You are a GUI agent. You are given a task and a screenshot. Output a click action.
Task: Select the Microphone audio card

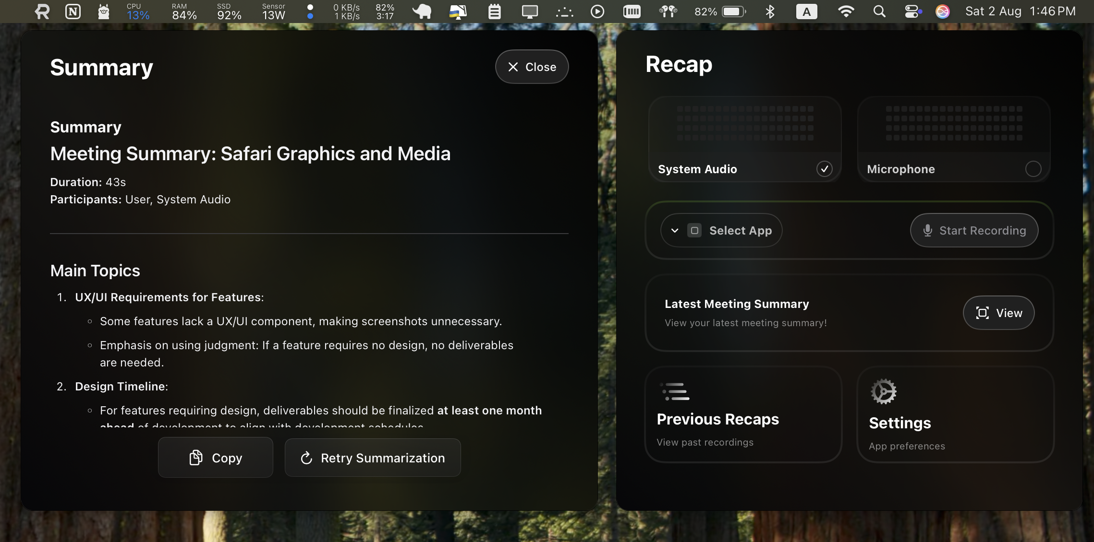953,139
